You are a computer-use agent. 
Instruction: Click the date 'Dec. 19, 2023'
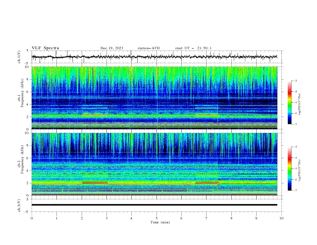112,48
